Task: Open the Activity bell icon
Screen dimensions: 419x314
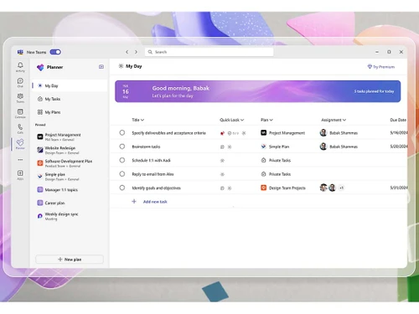Action: pyautogui.click(x=20, y=65)
